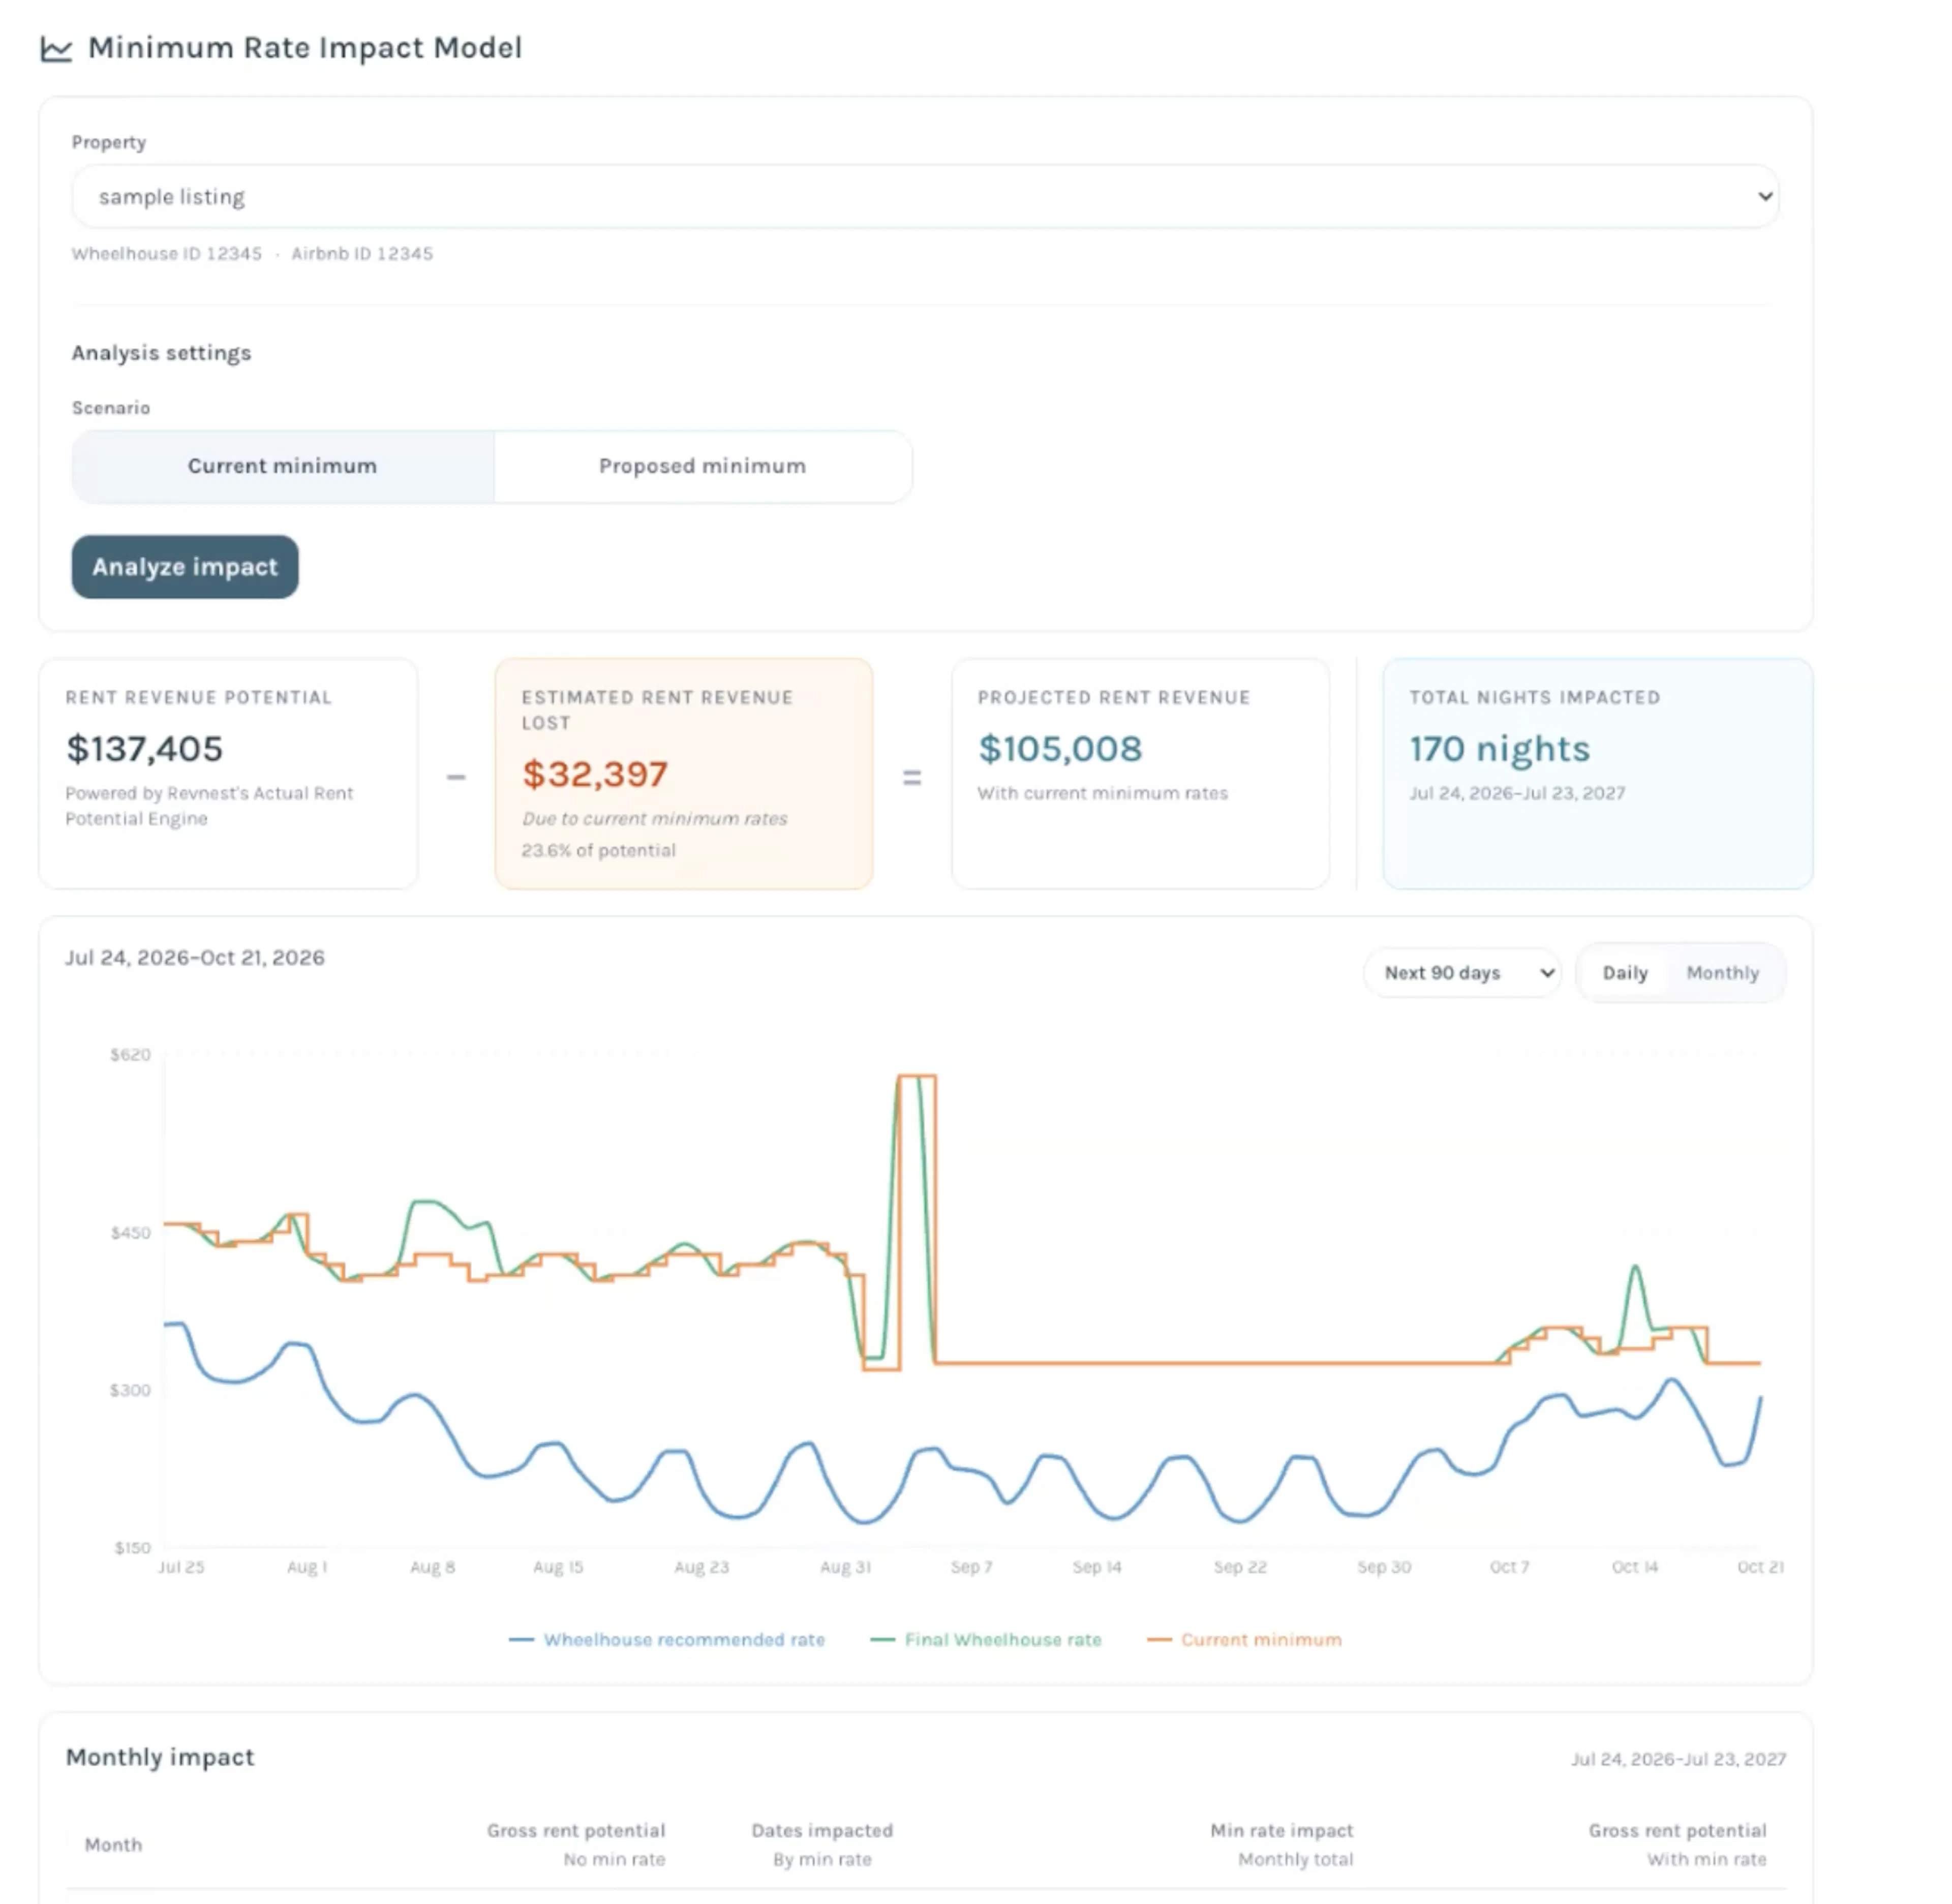Click the 23.6% of potential text
The width and height of the screenshot is (1952, 1904).
(x=598, y=851)
